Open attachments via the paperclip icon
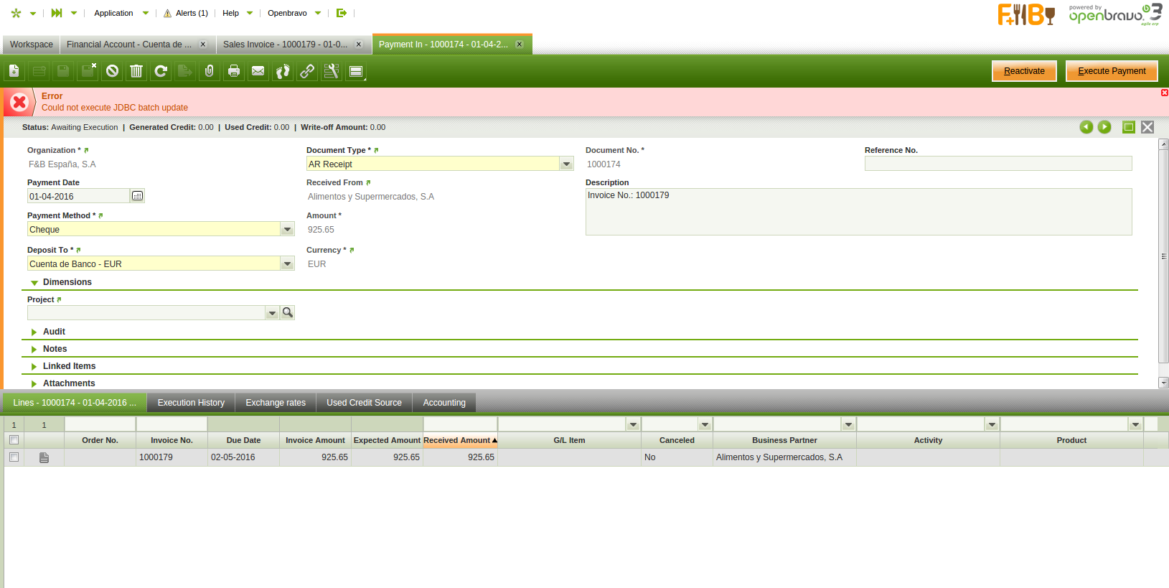The width and height of the screenshot is (1169, 588). click(x=210, y=71)
